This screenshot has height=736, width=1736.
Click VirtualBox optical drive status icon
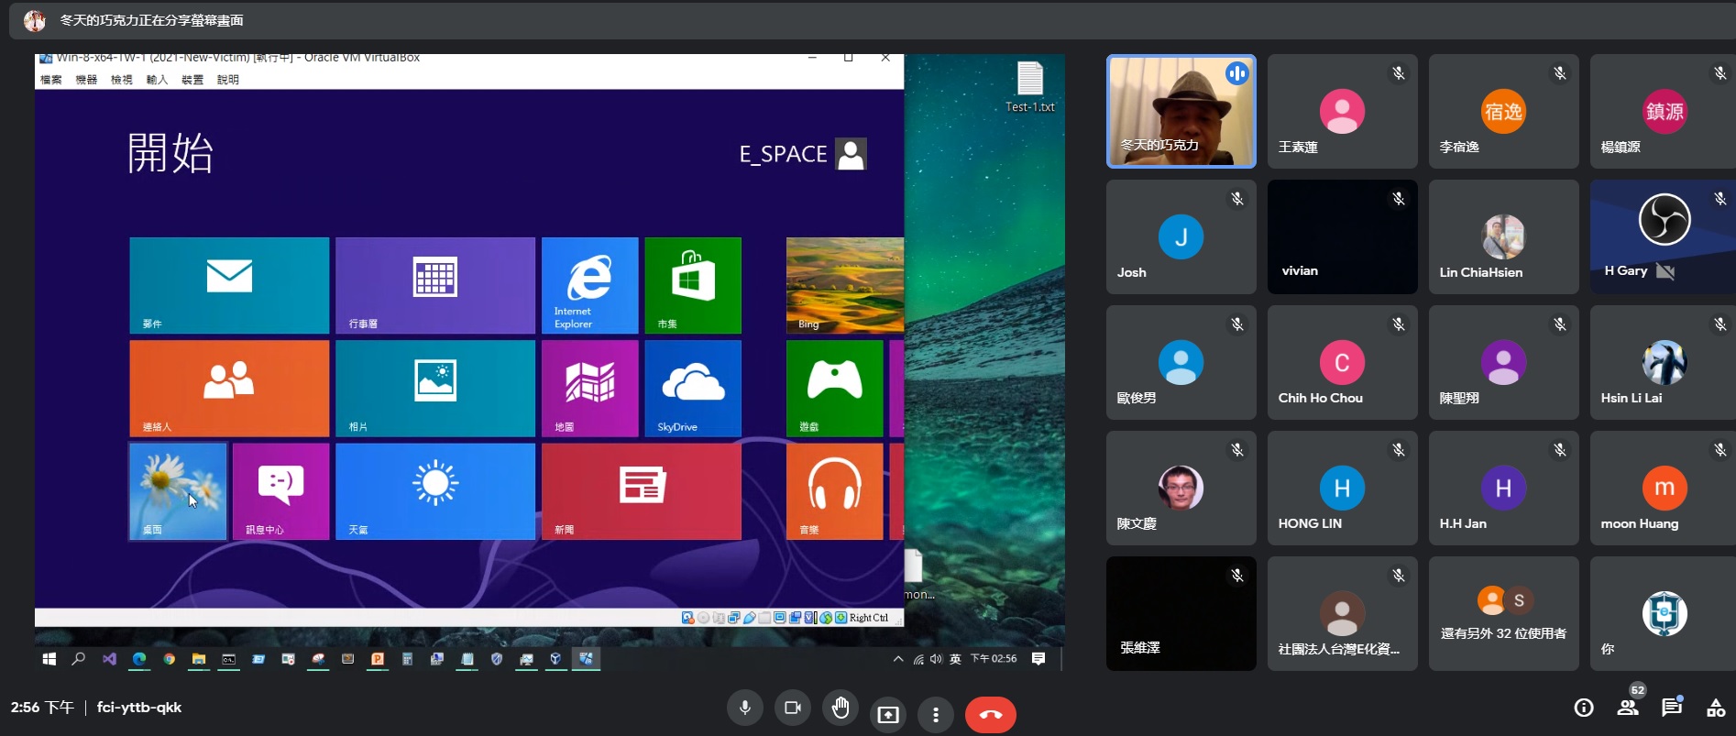coord(703,618)
